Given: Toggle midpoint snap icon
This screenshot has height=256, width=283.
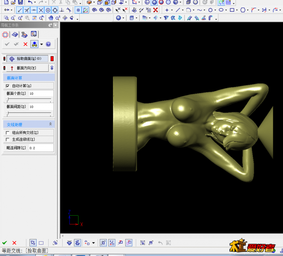Looking at the screenshot, I should (x=34, y=10).
